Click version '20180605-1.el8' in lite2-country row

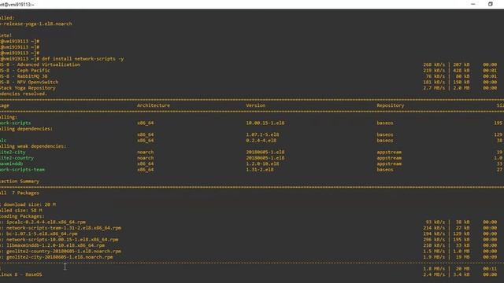click(x=265, y=158)
